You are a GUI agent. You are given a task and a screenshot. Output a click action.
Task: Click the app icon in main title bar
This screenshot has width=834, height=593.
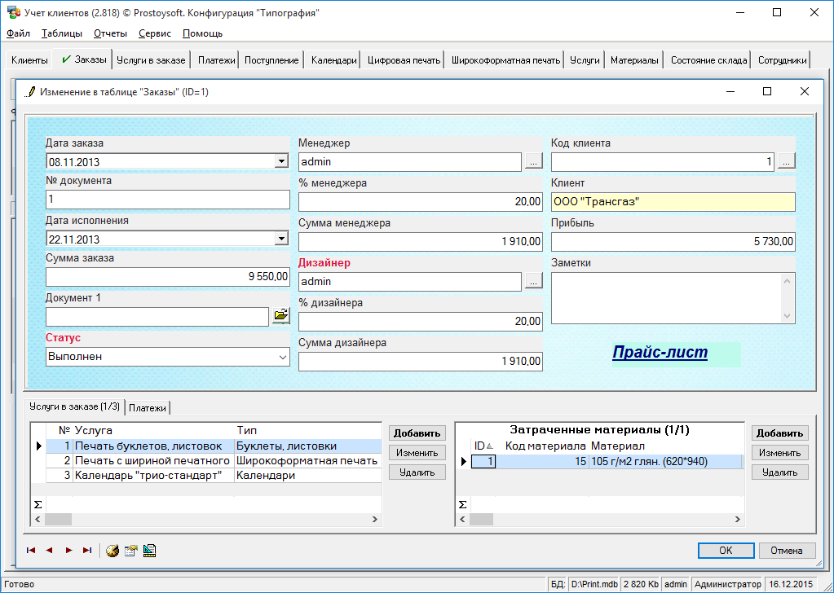14,12
